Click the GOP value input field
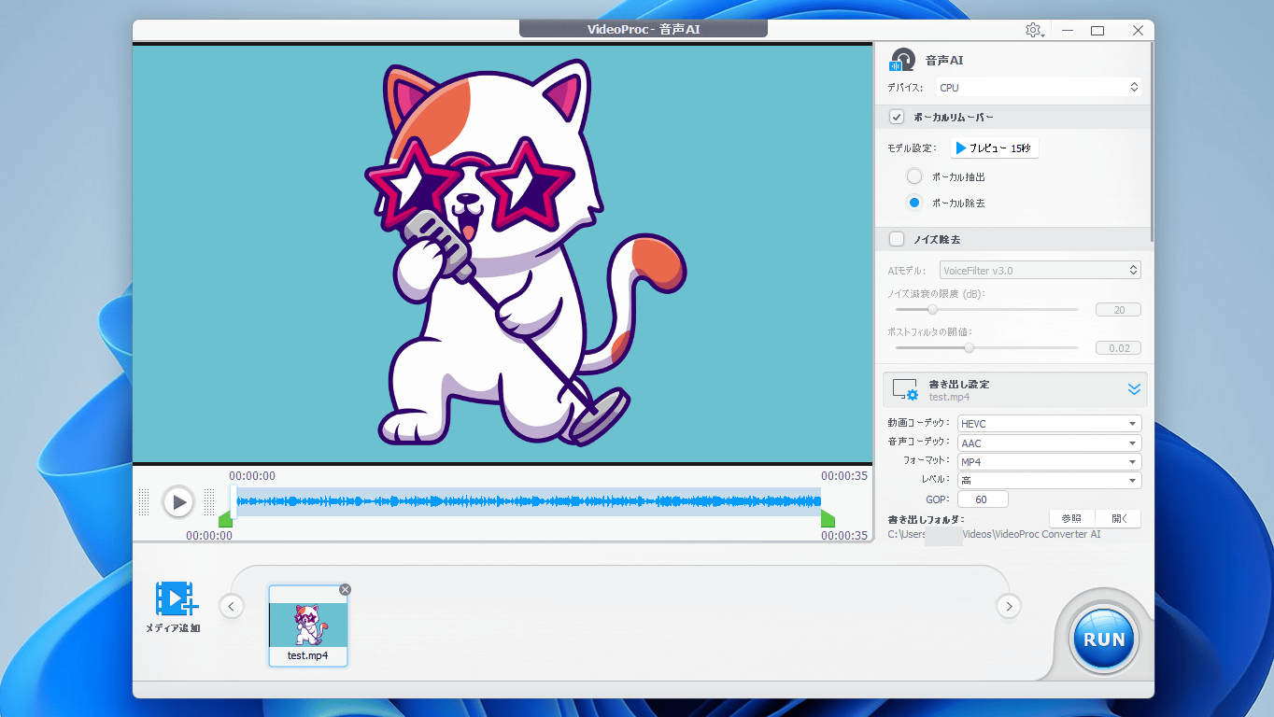Screen dimensions: 1274x717 point(983,499)
